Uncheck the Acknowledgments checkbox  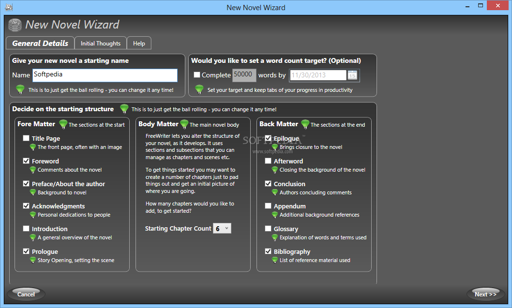click(26, 206)
